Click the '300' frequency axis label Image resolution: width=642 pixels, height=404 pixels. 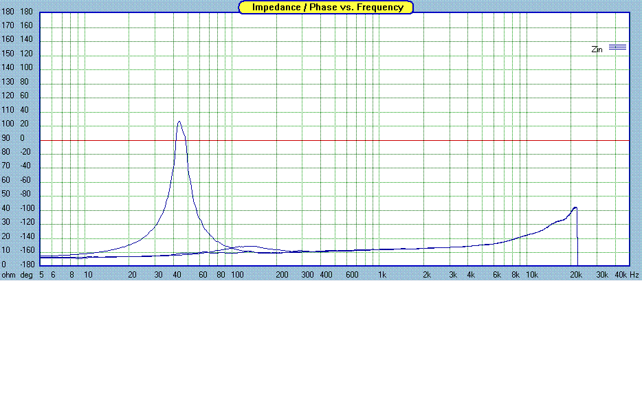(307, 275)
